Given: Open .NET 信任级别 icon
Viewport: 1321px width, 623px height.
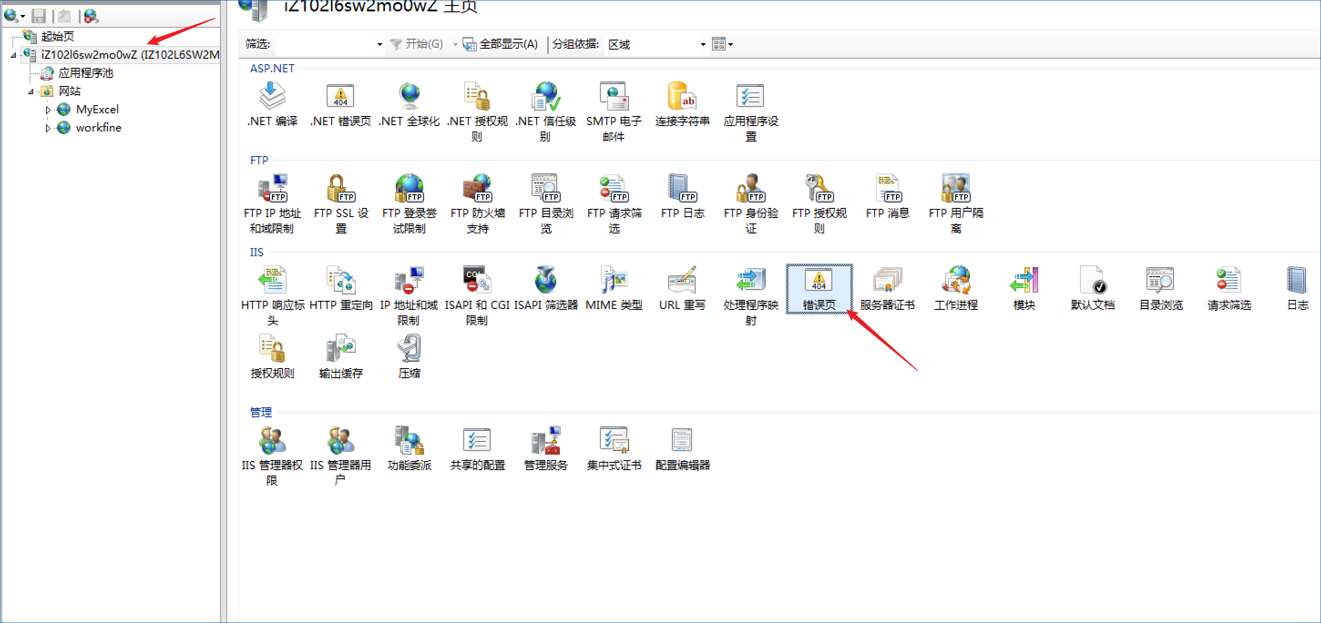Looking at the screenshot, I should coord(546,112).
